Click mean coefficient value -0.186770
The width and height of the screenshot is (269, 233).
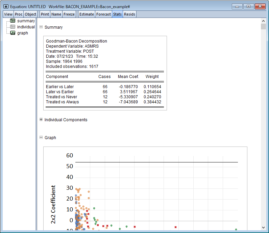(128, 87)
